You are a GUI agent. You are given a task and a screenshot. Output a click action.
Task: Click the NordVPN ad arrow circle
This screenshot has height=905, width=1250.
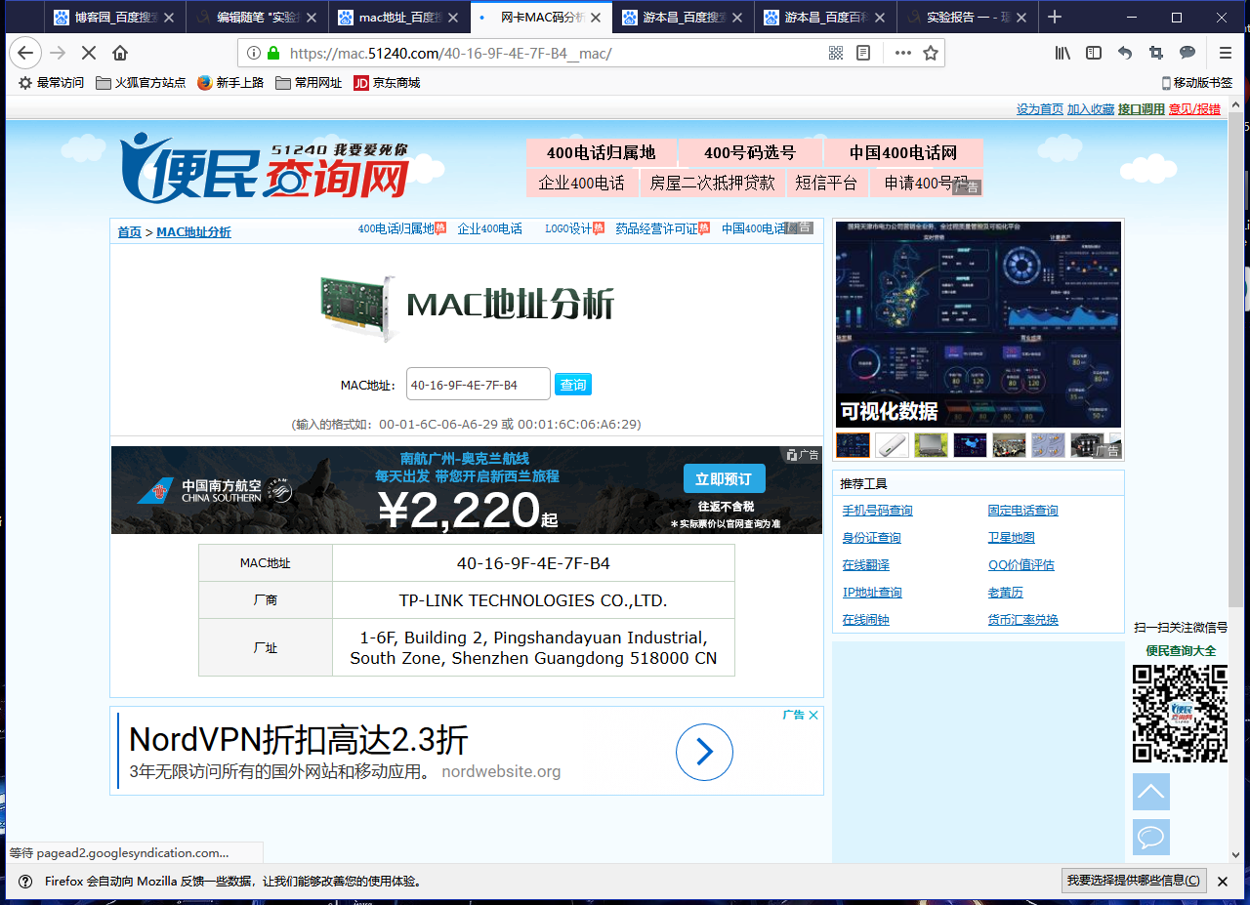(x=704, y=752)
